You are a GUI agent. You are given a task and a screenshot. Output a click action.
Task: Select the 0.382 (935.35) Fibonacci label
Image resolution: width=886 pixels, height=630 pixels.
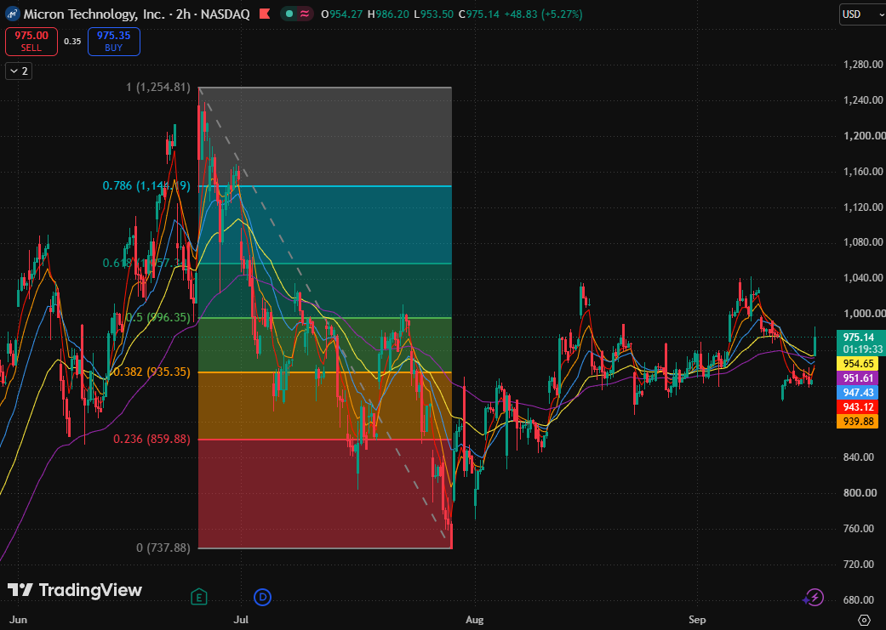[151, 372]
